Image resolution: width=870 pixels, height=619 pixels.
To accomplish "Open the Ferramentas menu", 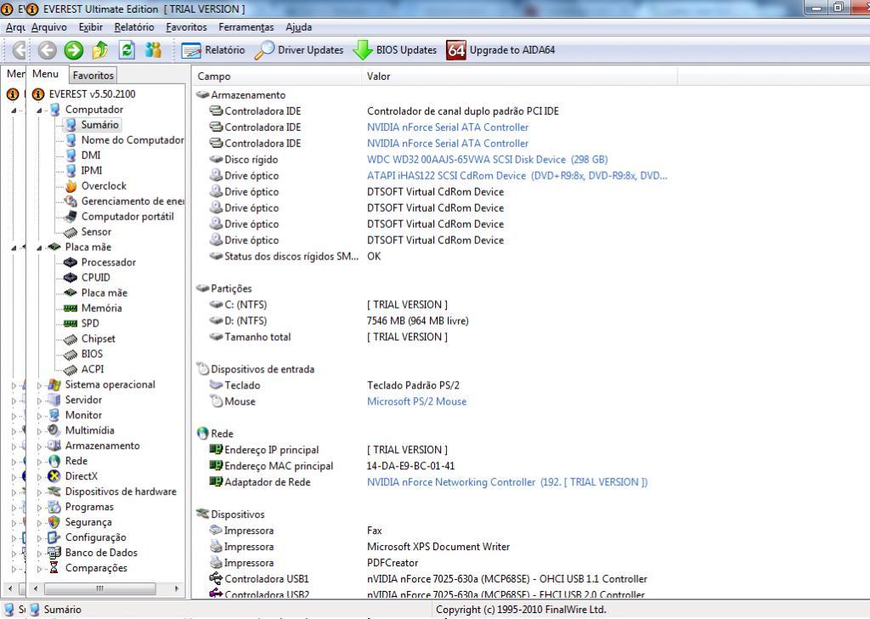I will [x=246, y=27].
